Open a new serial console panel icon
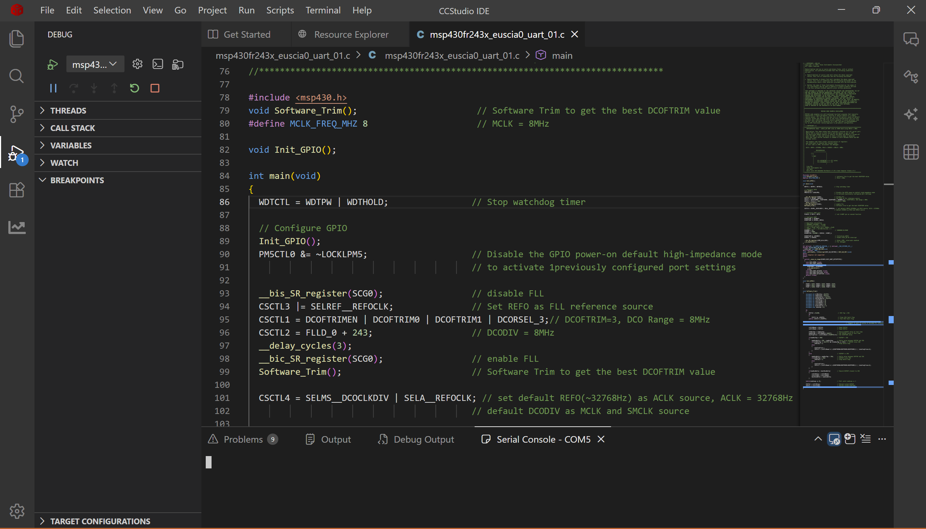 [x=850, y=439]
